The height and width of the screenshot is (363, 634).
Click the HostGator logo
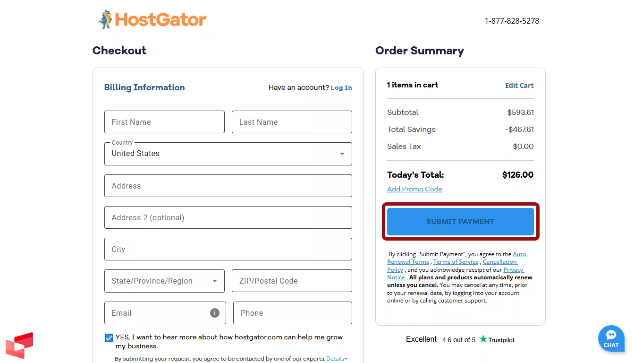152,19
